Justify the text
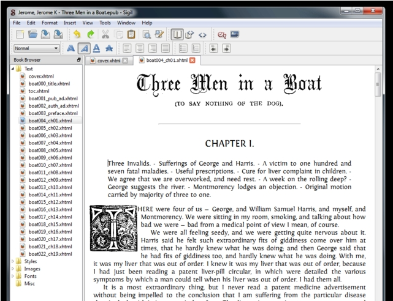Image resolution: width=393 pixels, height=301 pixels. point(166,48)
